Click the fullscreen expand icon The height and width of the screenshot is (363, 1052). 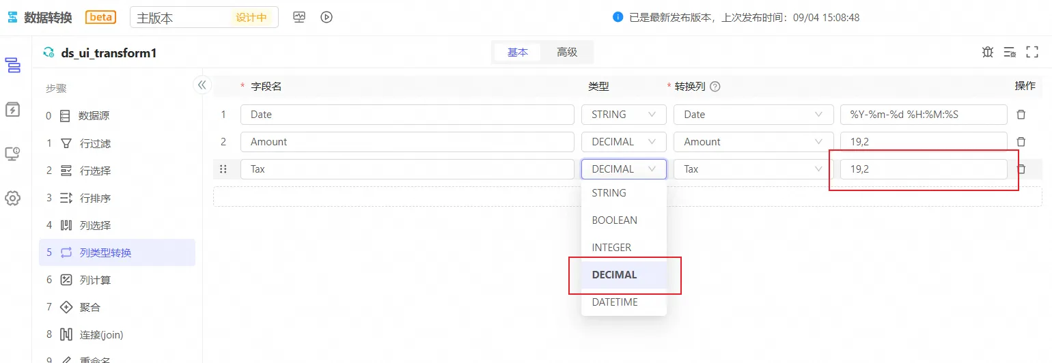tap(1032, 52)
